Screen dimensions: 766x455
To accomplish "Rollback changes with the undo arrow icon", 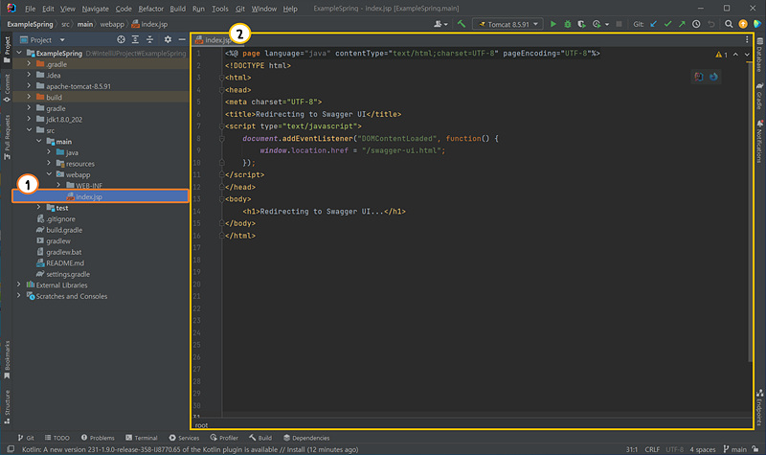I will point(711,24).
